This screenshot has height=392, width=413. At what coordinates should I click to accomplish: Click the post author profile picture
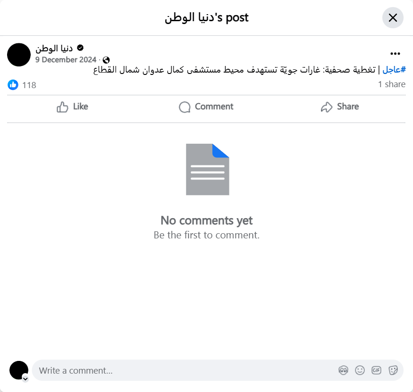point(19,55)
